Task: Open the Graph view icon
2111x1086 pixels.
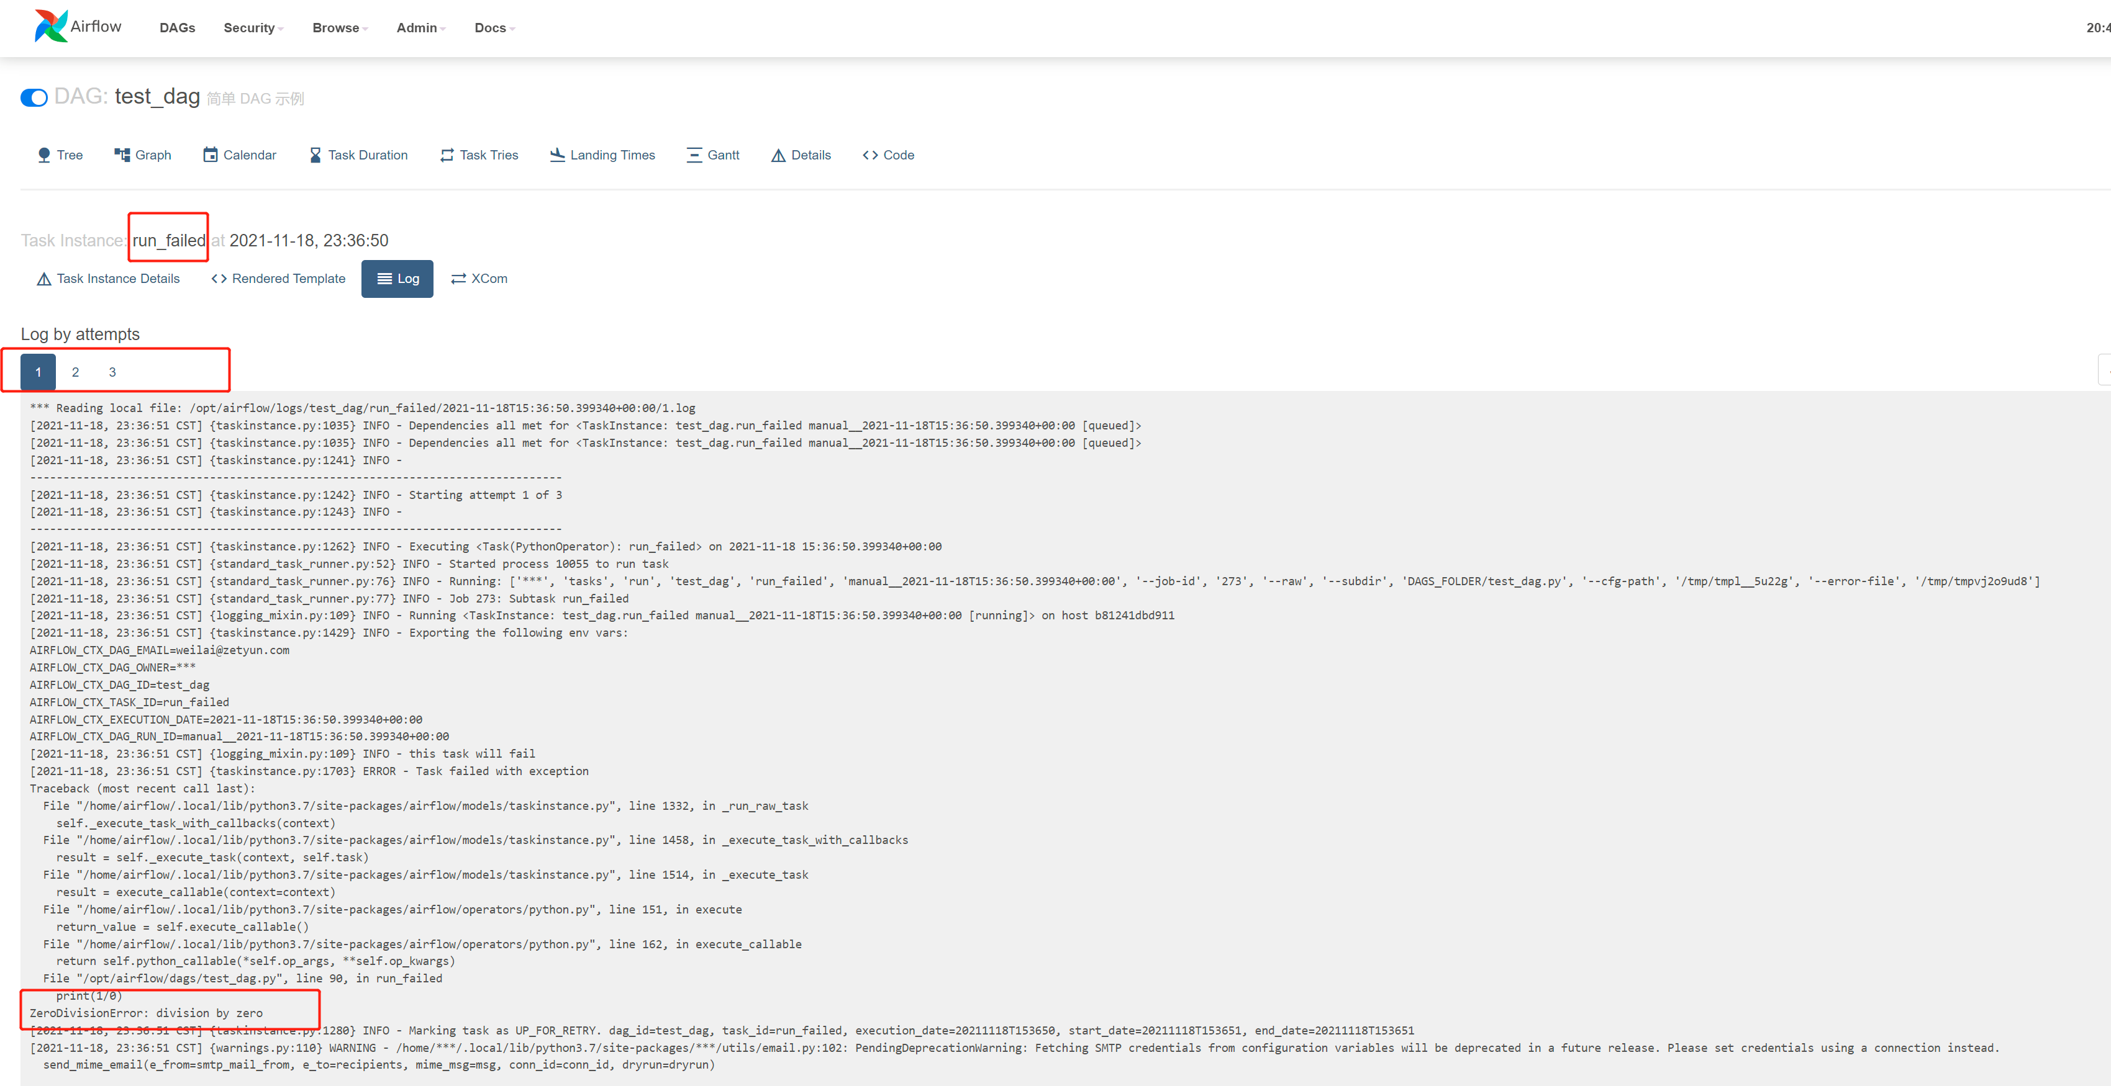Action: coord(122,155)
